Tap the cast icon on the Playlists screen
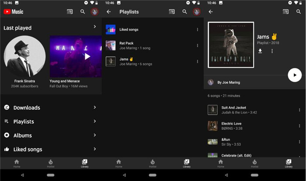Viewport: 306px width, 181px height. pos(172,12)
